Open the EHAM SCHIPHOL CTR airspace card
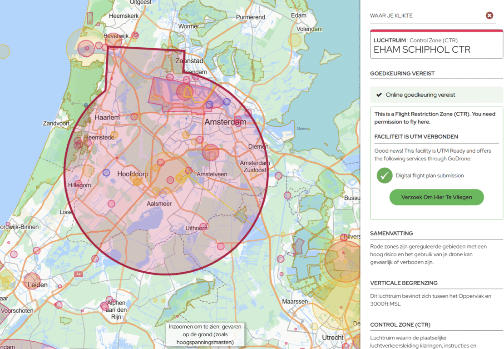504x349 pixels. point(436,45)
